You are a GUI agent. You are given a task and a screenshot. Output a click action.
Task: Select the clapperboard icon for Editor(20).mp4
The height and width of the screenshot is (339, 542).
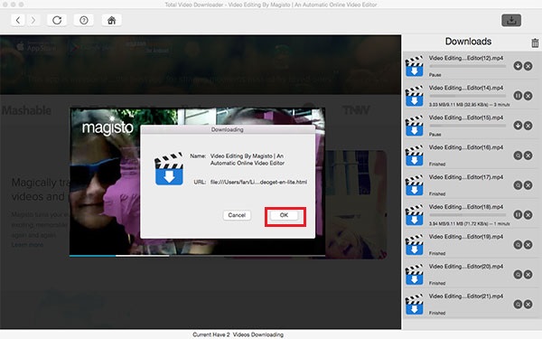tap(414, 274)
